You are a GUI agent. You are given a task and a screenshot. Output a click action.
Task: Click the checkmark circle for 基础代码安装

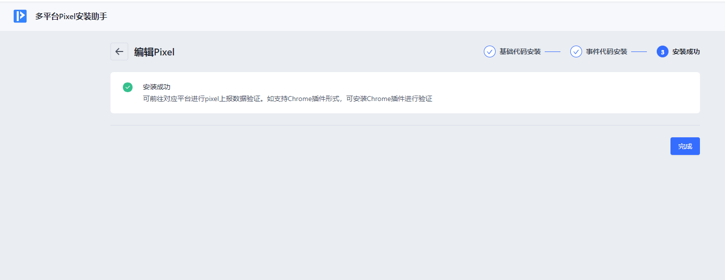490,51
